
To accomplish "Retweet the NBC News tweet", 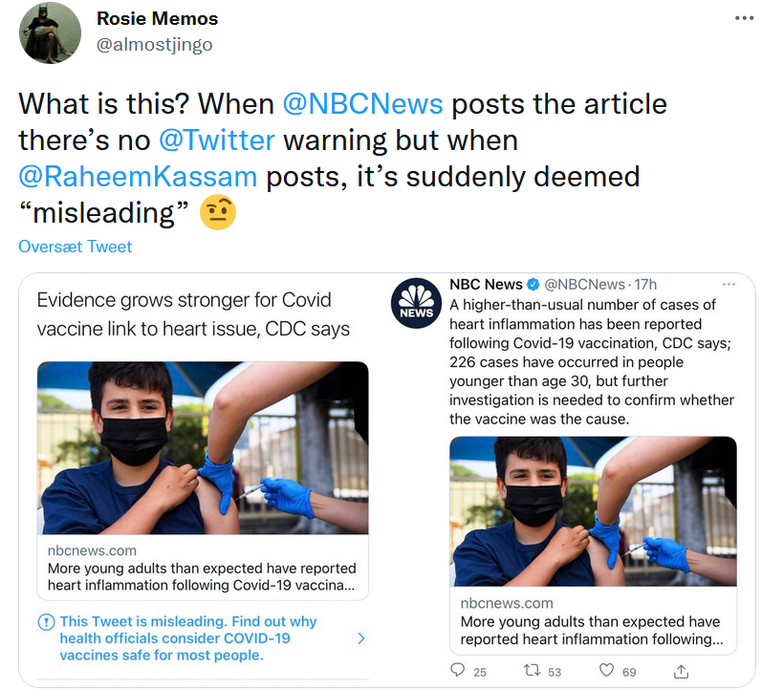I will (x=534, y=671).
